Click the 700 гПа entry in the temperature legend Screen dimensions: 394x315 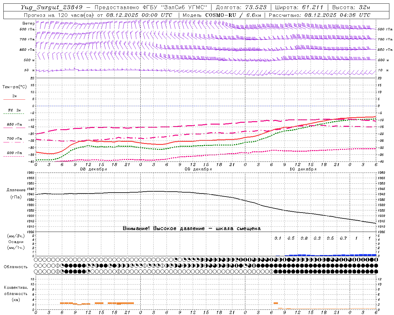click(x=14, y=139)
